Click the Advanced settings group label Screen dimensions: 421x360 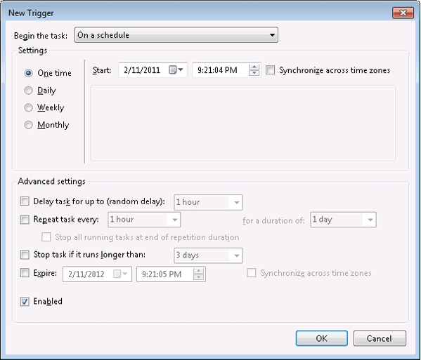tap(51, 181)
